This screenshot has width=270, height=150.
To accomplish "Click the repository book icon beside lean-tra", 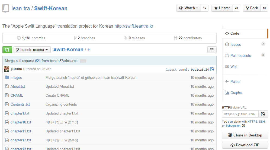I will (5, 9).
